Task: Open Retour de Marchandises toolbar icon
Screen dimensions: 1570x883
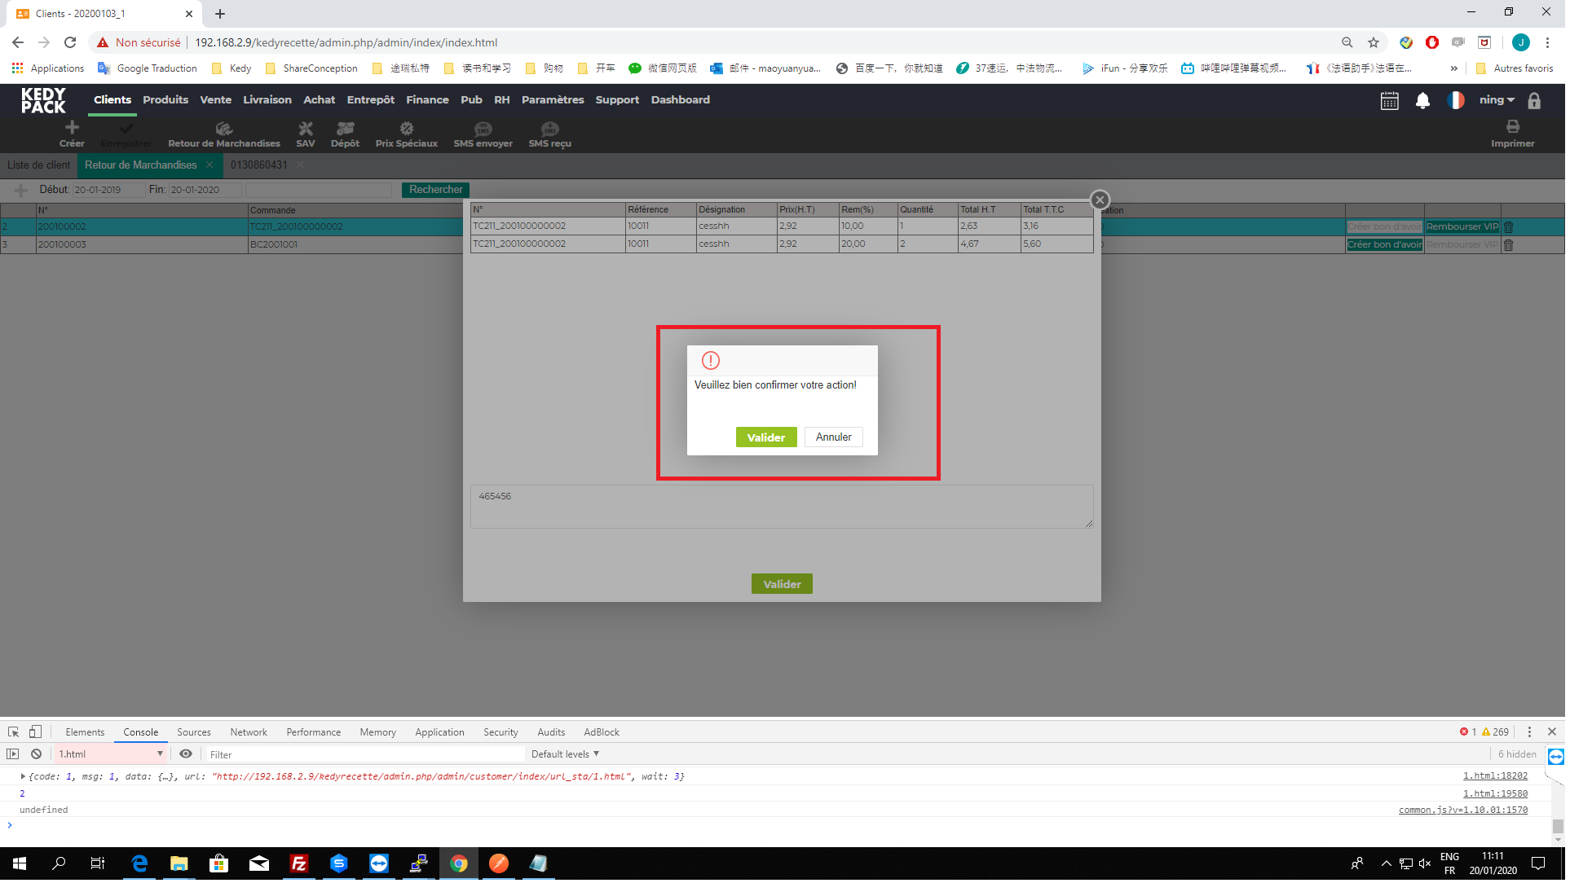Action: click(x=224, y=129)
